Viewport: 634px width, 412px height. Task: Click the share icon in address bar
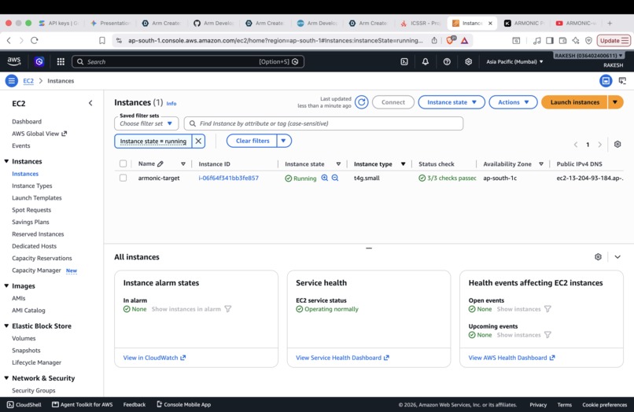(434, 40)
